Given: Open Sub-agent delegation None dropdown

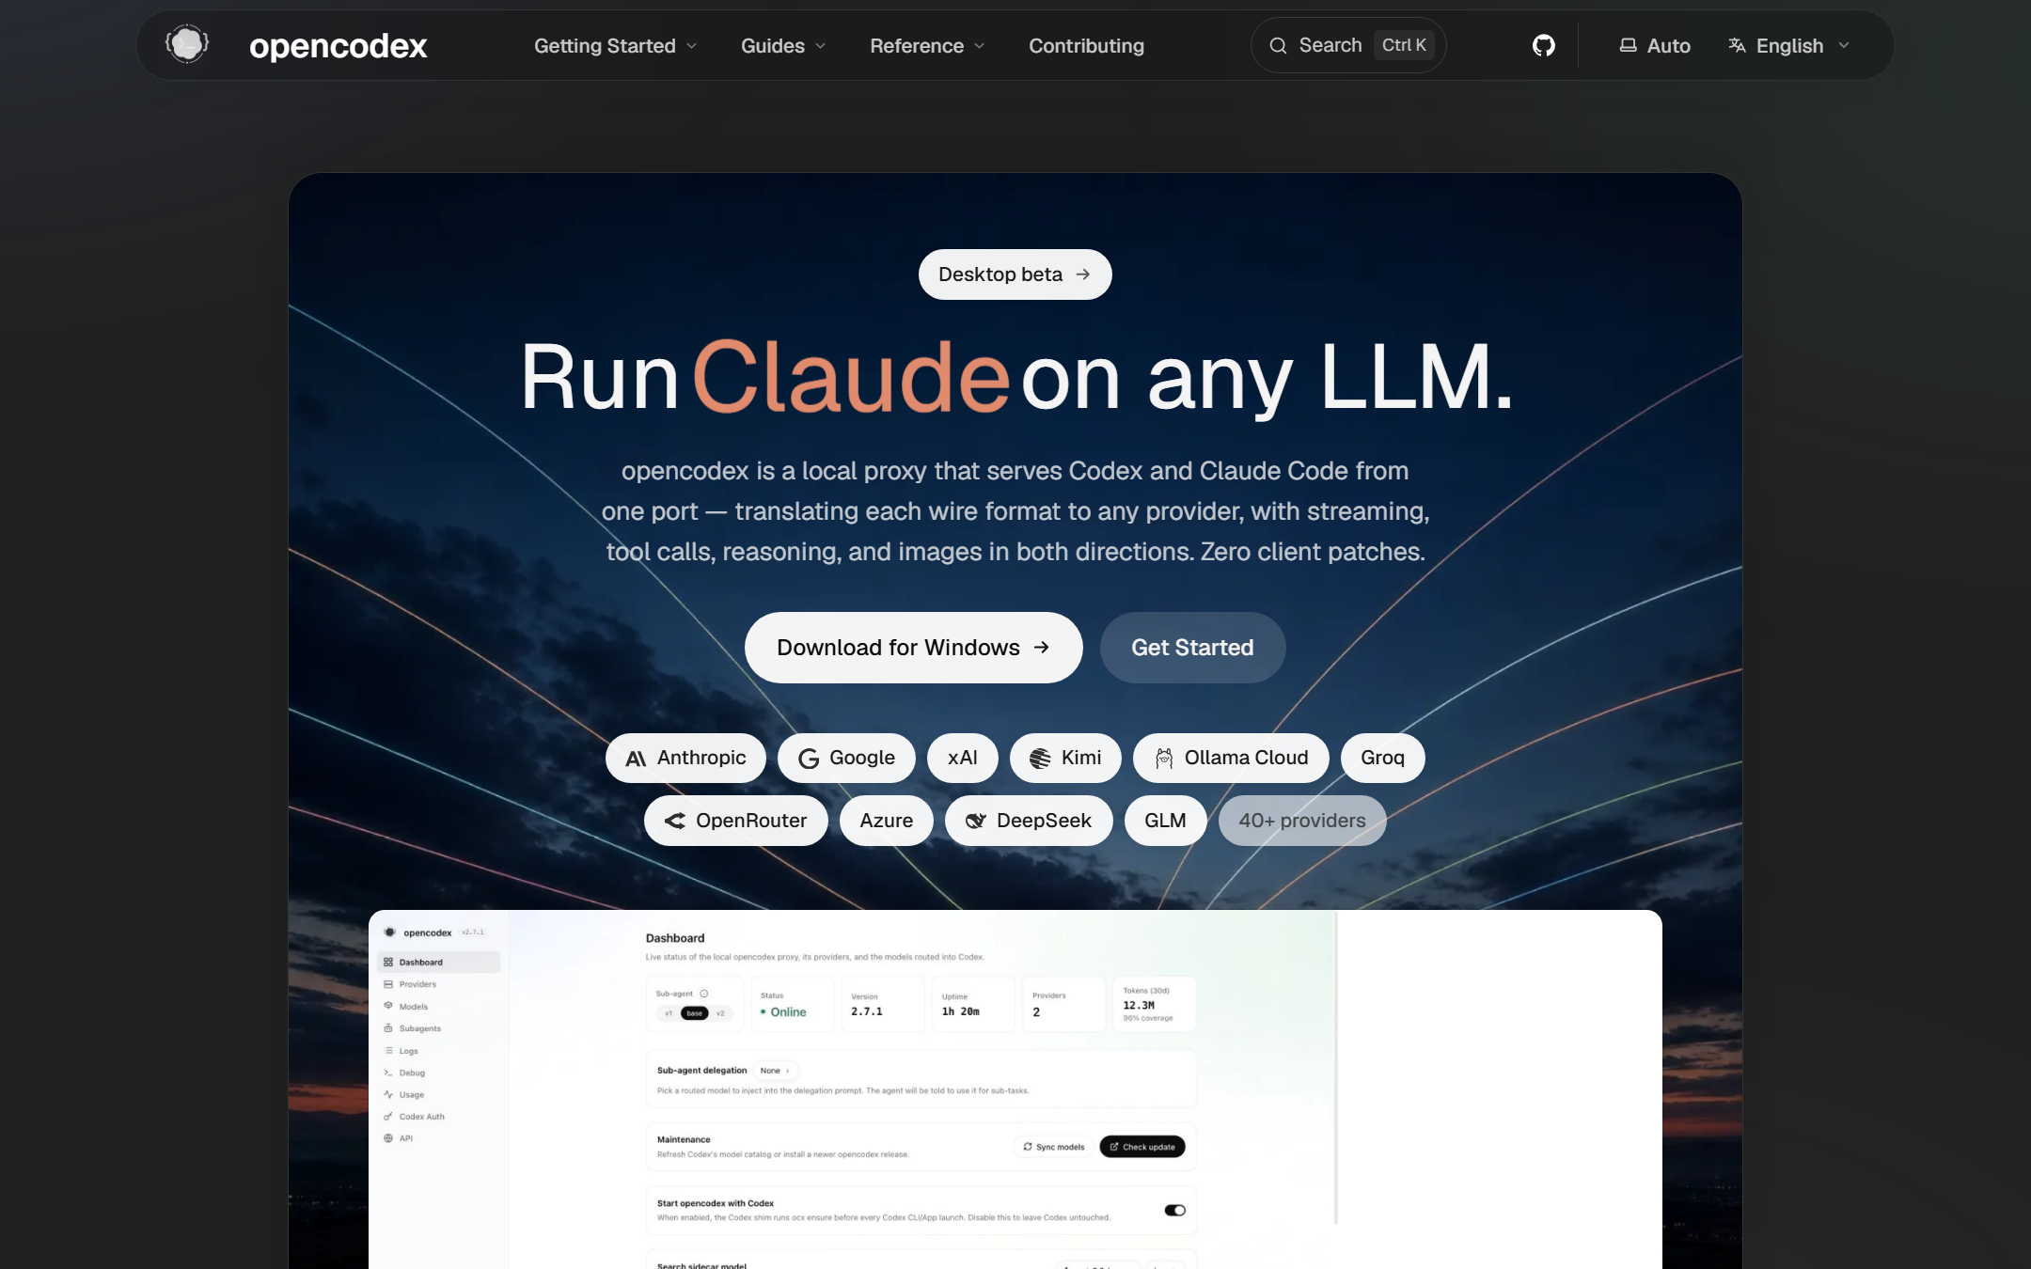Looking at the screenshot, I should (x=776, y=1071).
